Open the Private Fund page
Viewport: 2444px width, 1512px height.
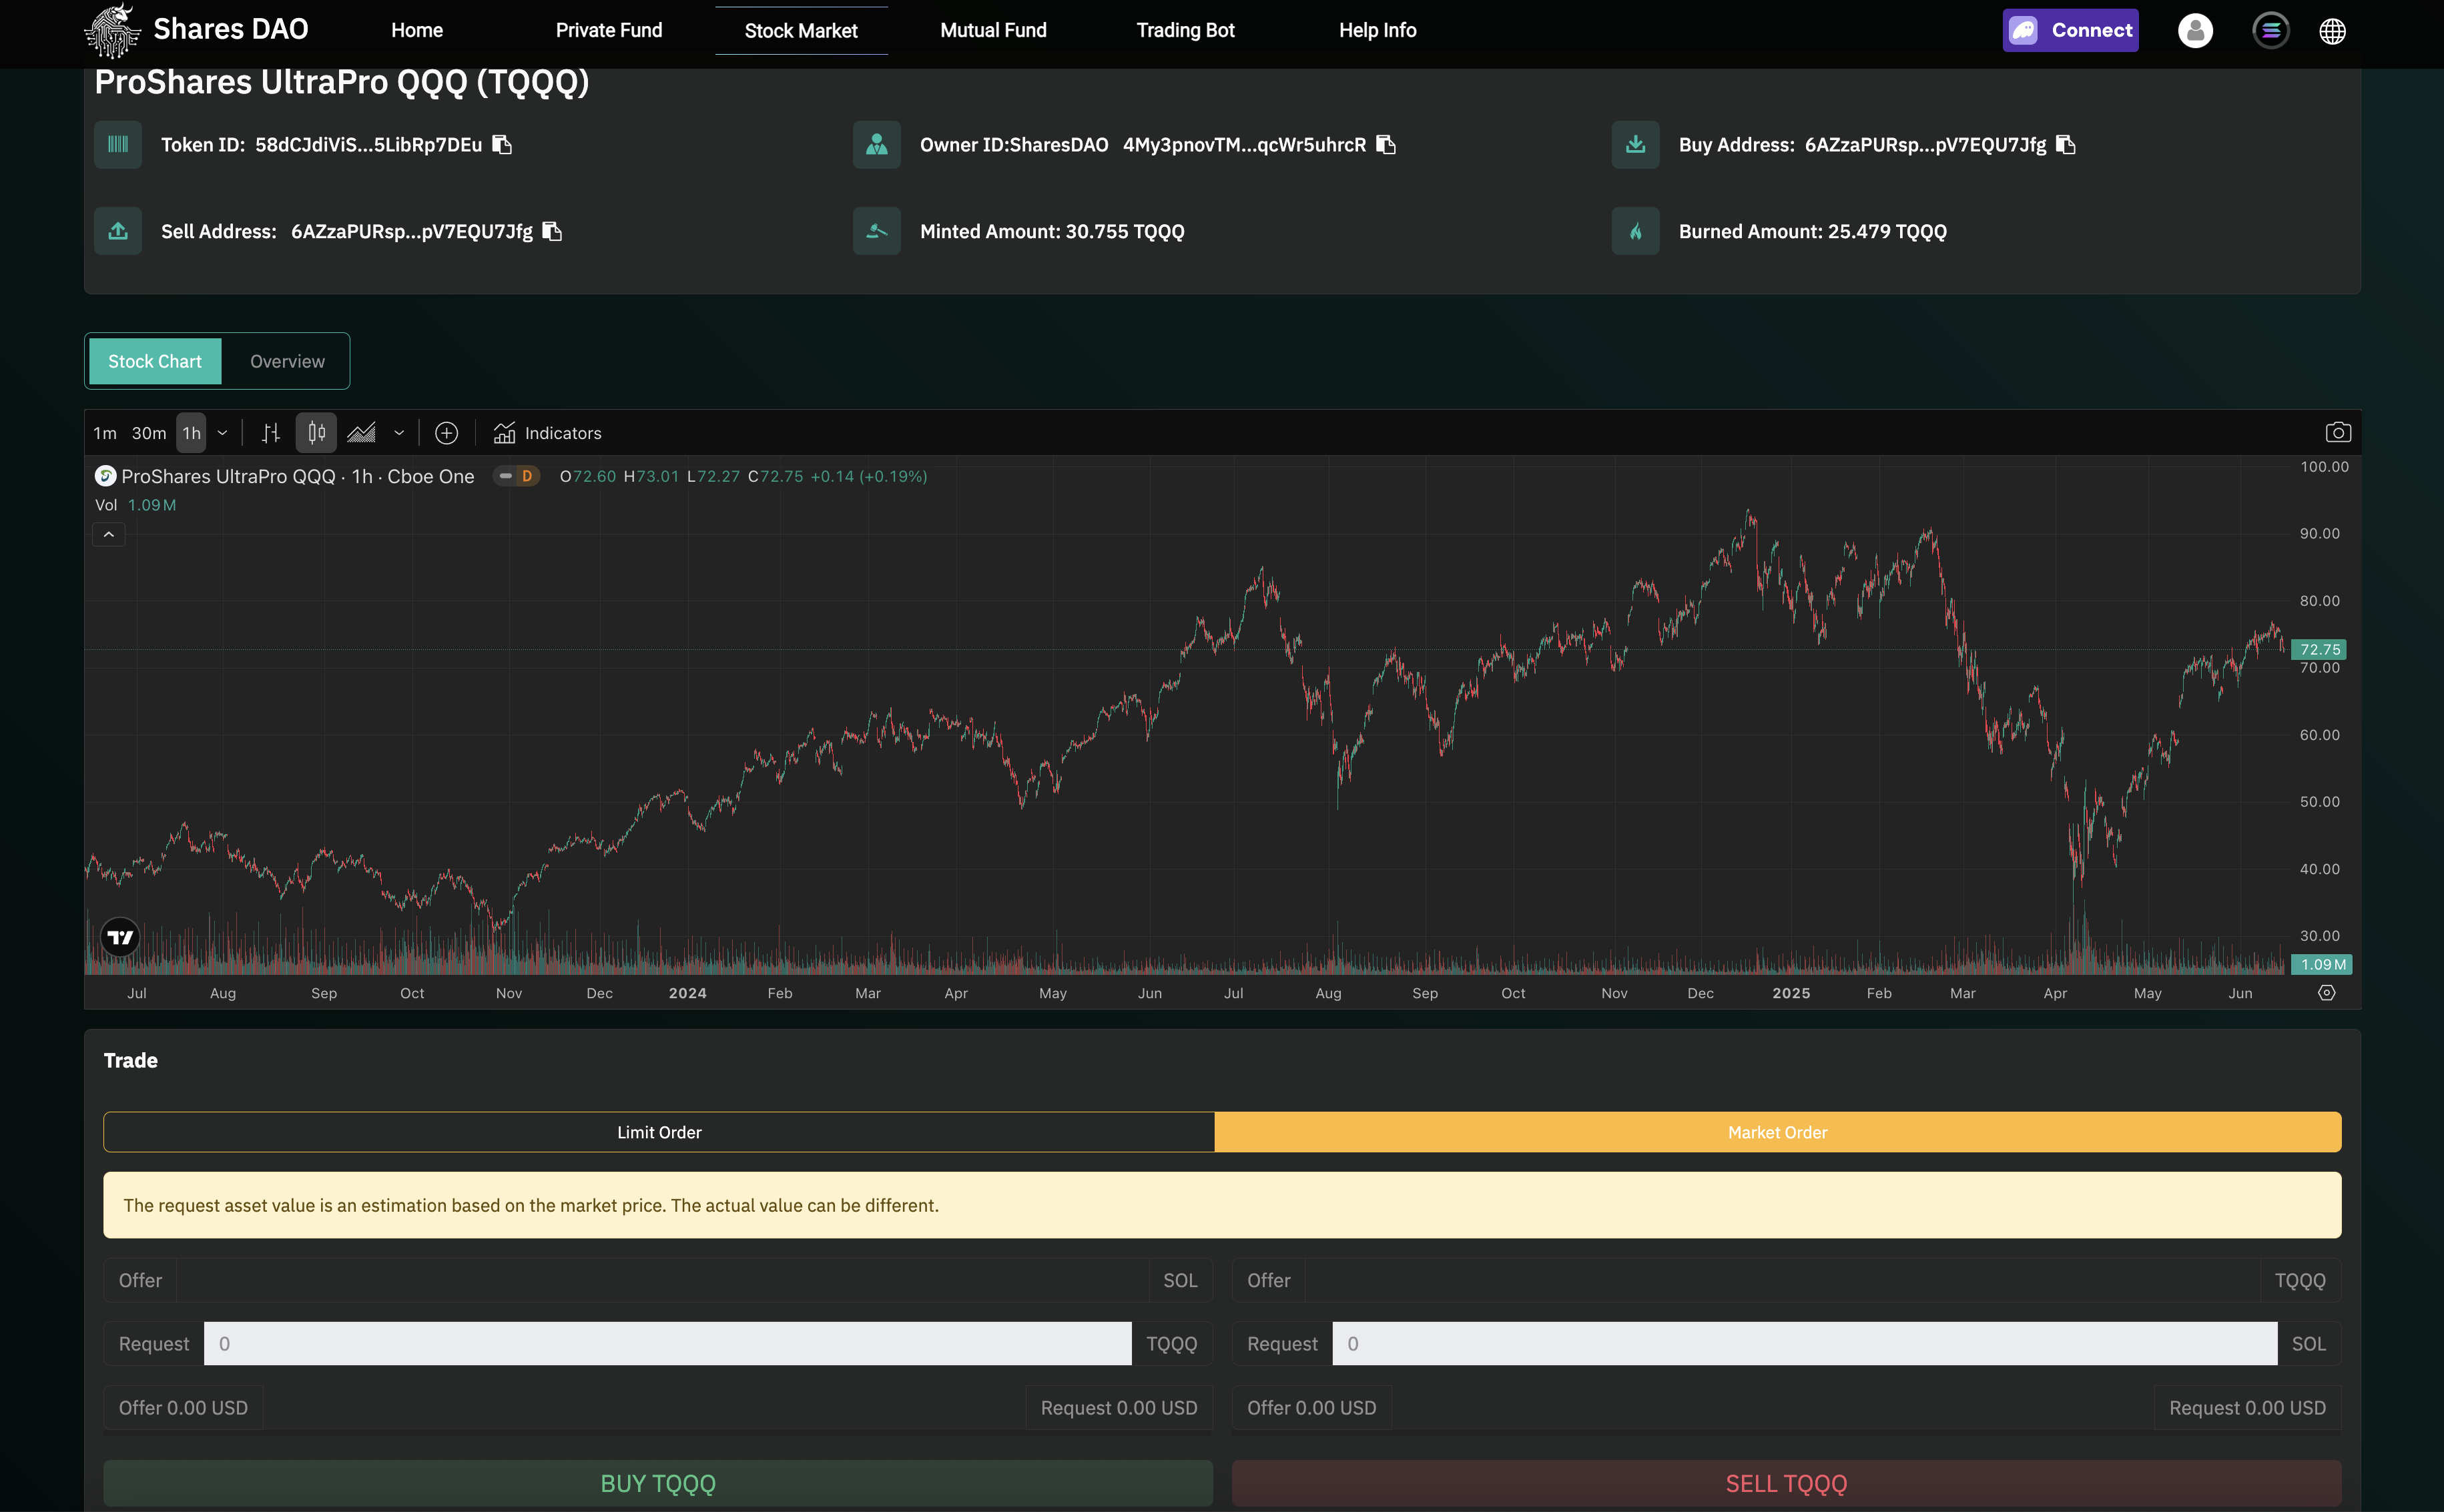coord(609,30)
